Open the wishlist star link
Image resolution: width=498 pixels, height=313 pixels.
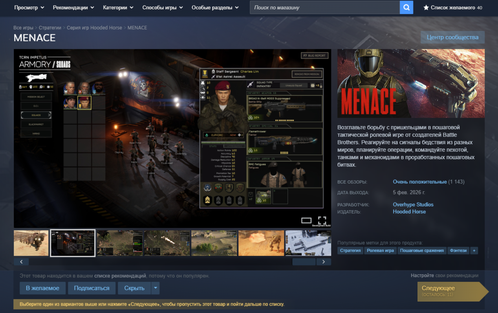452,7
